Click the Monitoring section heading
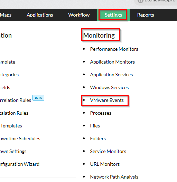Viewport: 177px width, 182px height. coord(99,35)
